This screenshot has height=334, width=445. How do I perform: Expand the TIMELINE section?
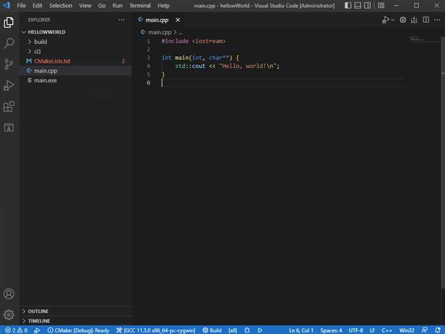(75, 321)
